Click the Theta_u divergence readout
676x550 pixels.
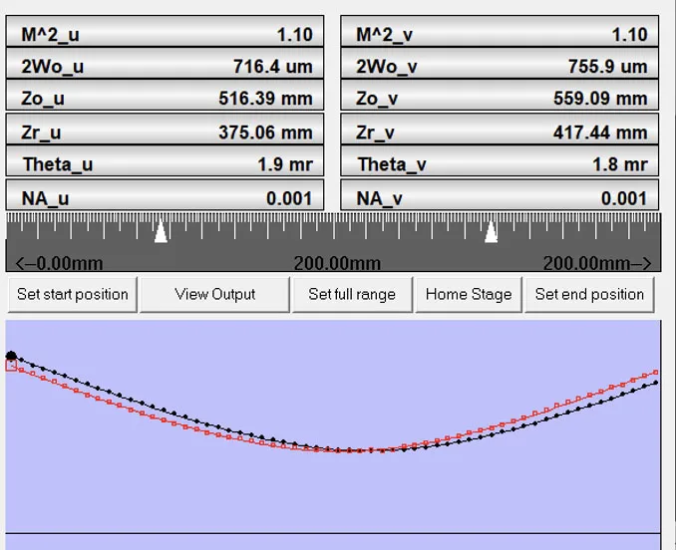166,164
